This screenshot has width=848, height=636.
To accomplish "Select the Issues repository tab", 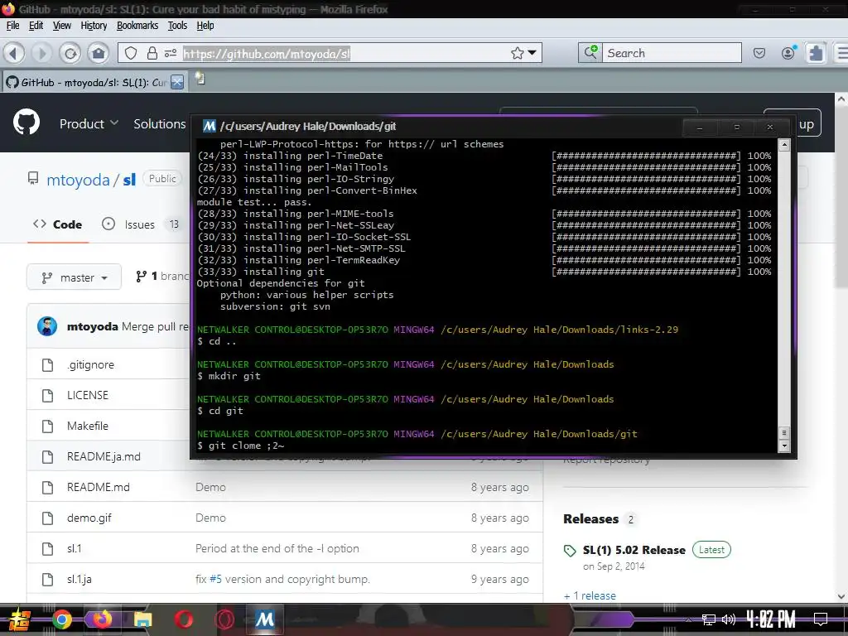I will click(139, 224).
